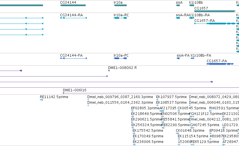The image size is (239, 146).
Task: Select the 152060 sequence label
Action: 185,142
